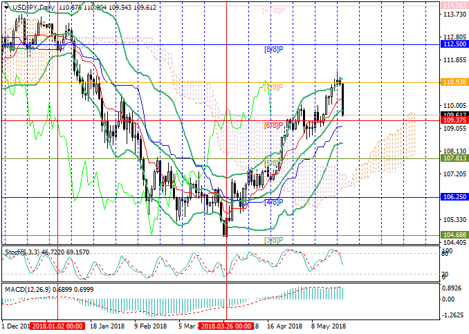The width and height of the screenshot is (469, 334).
Task: Select the [8/8]P Murrey level text
Action: (x=274, y=49)
